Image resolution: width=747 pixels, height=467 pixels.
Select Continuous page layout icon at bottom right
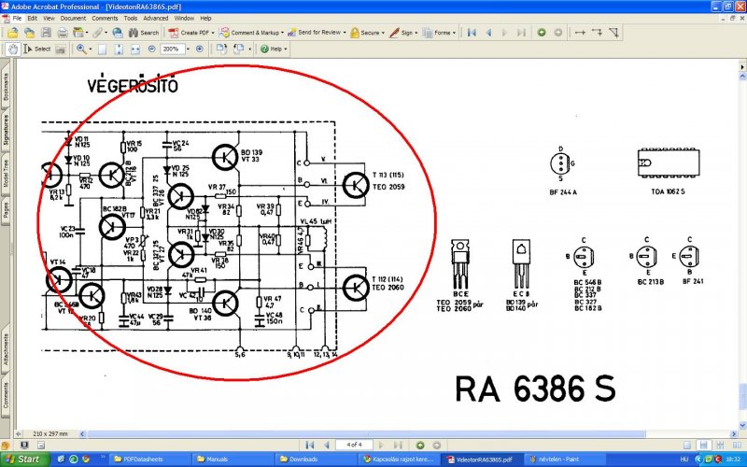coord(703,446)
